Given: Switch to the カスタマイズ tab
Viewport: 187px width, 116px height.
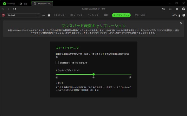Looking at the screenshot, I should 59,15.
